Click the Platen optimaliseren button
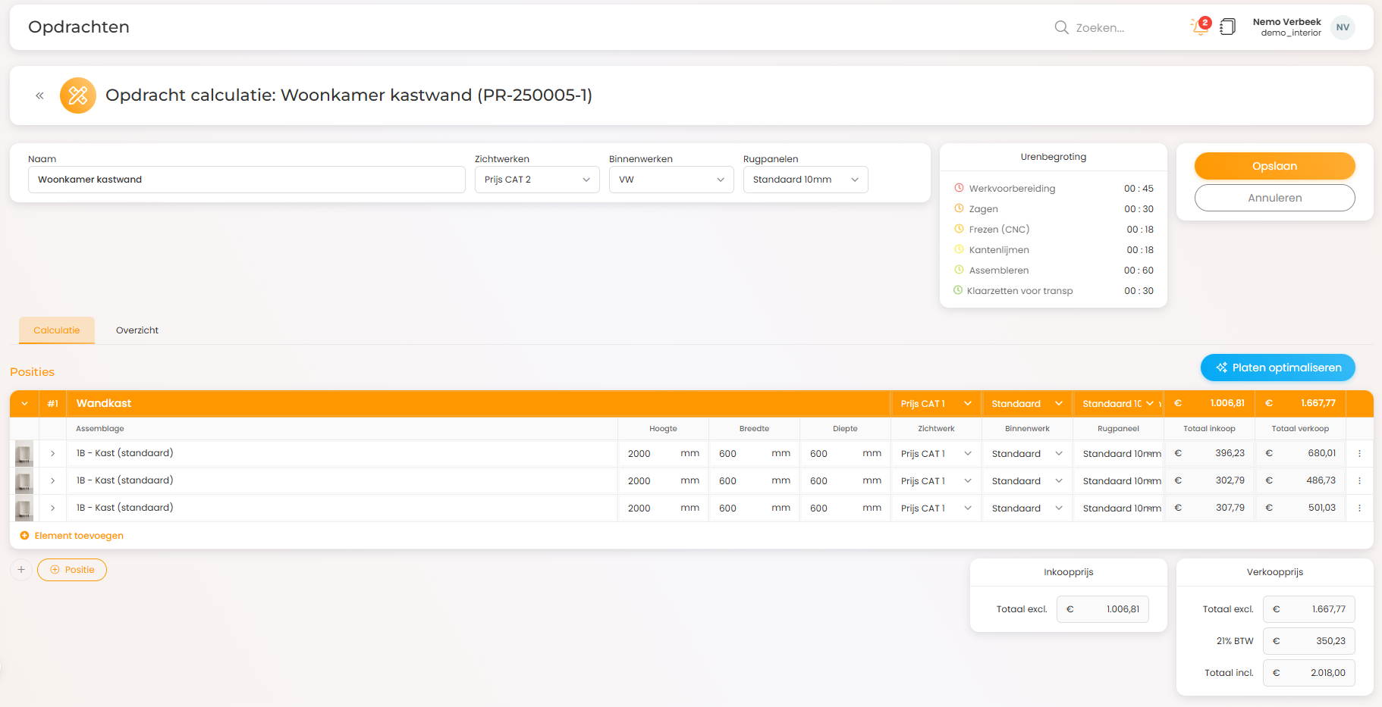Screen dimensions: 1382x707 [1278, 368]
